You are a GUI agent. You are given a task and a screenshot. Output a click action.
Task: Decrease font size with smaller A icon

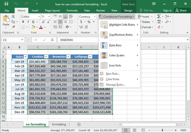coord(49,22)
